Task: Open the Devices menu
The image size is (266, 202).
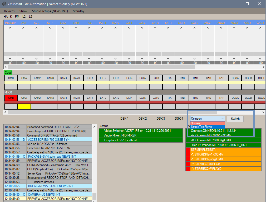Action: coord(9,11)
